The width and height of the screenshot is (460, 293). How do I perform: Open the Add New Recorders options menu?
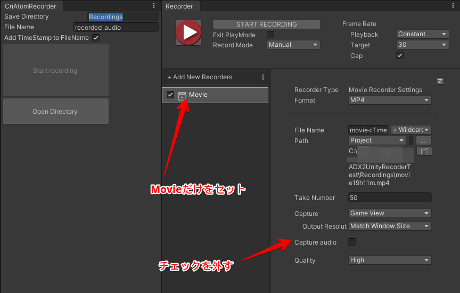tap(263, 77)
